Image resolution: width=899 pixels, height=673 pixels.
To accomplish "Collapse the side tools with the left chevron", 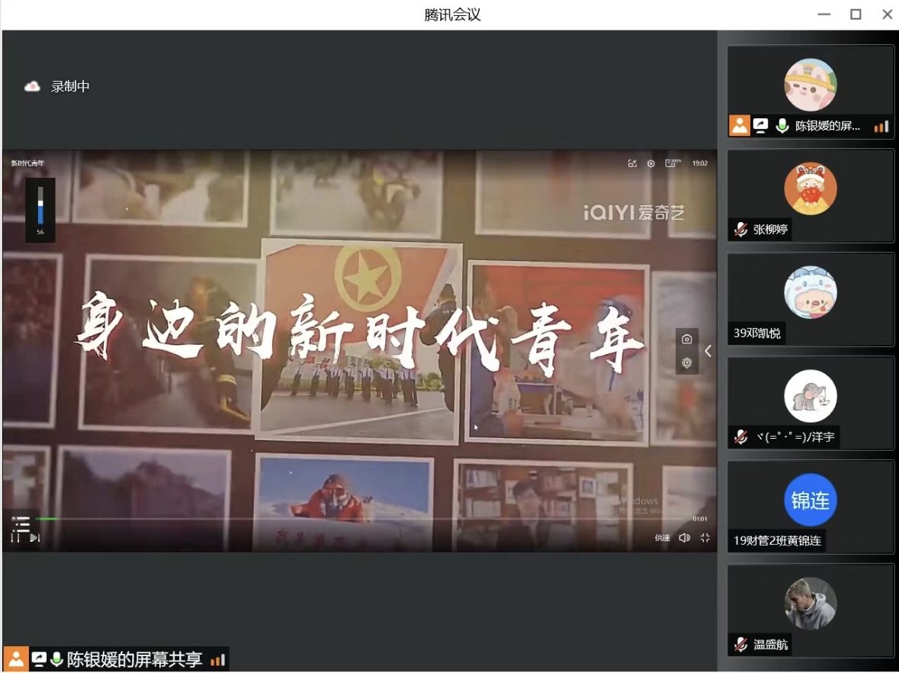I will (708, 351).
